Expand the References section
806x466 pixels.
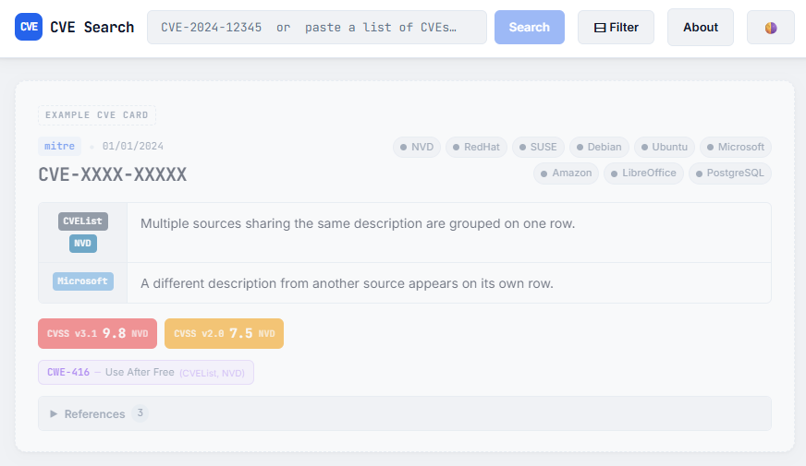pyautogui.click(x=405, y=413)
